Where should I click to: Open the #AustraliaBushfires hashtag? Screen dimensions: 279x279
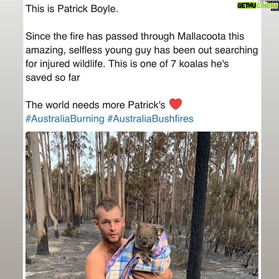tap(150, 119)
